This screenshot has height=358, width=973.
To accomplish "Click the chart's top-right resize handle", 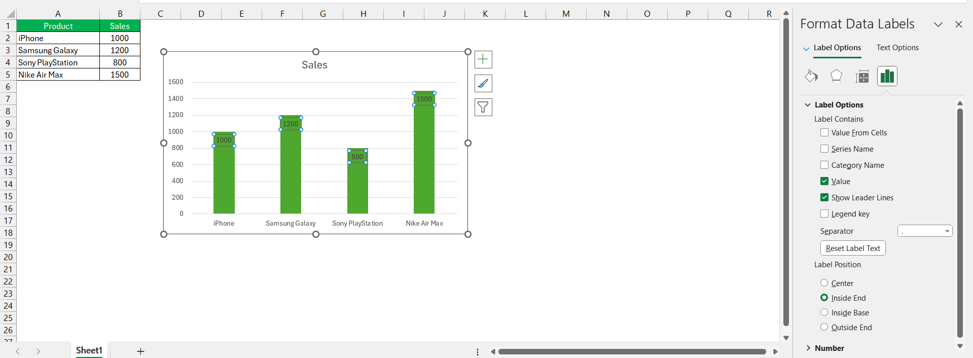I will [x=468, y=52].
